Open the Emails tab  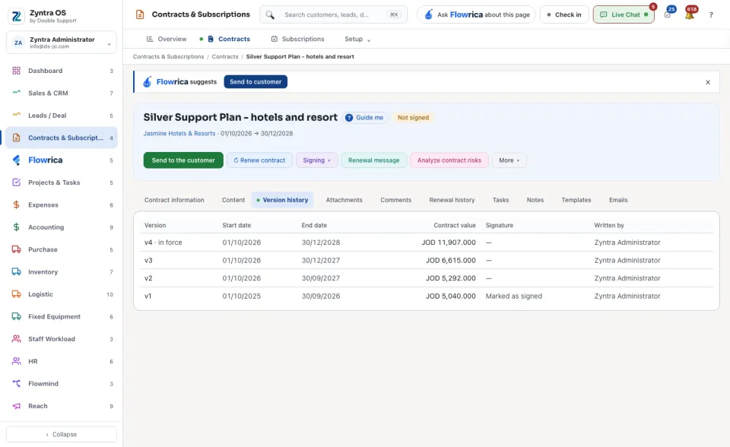(x=618, y=200)
